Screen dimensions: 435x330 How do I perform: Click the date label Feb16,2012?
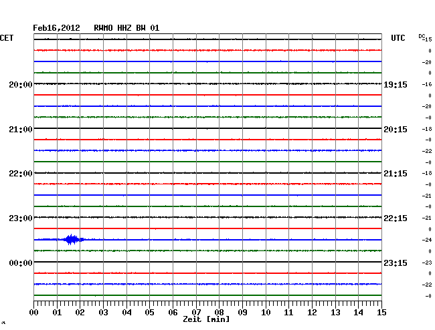pyautogui.click(x=56, y=28)
